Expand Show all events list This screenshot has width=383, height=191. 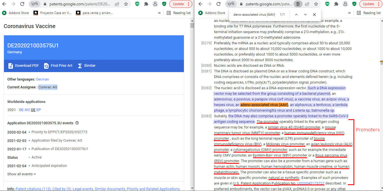[x=22, y=174]
